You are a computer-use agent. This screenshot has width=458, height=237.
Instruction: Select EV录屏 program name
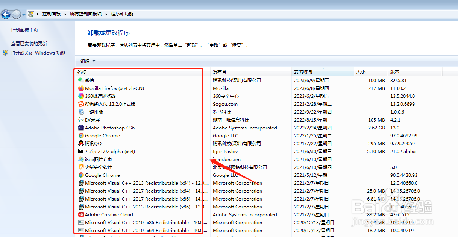coord(93,120)
